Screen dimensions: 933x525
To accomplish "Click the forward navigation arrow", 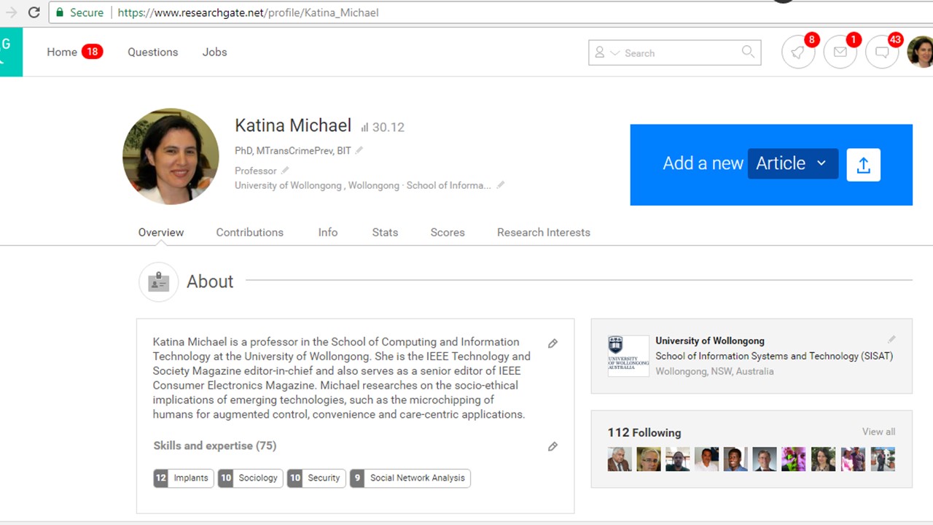I will 11,12.
